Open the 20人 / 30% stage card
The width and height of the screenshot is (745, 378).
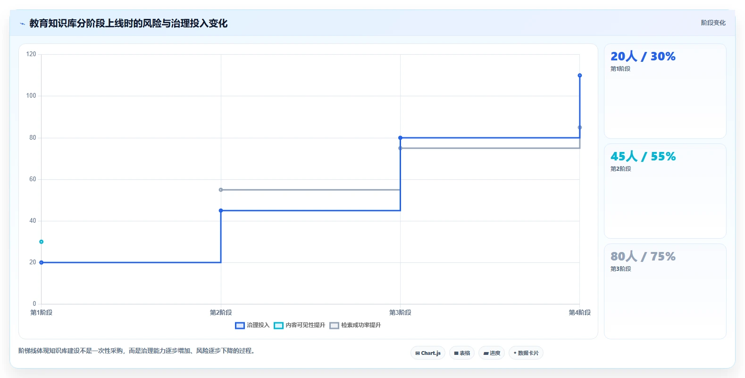click(x=665, y=91)
